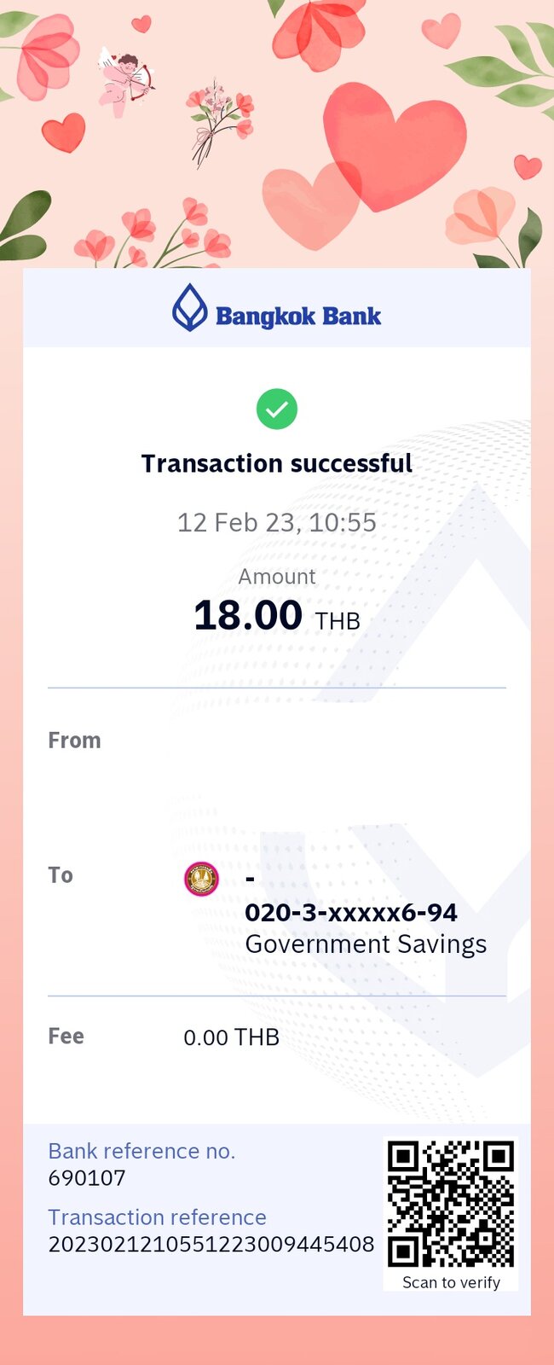Select the 'Transaction successful' heading
Viewport: 554px width, 1365px height.
click(277, 463)
